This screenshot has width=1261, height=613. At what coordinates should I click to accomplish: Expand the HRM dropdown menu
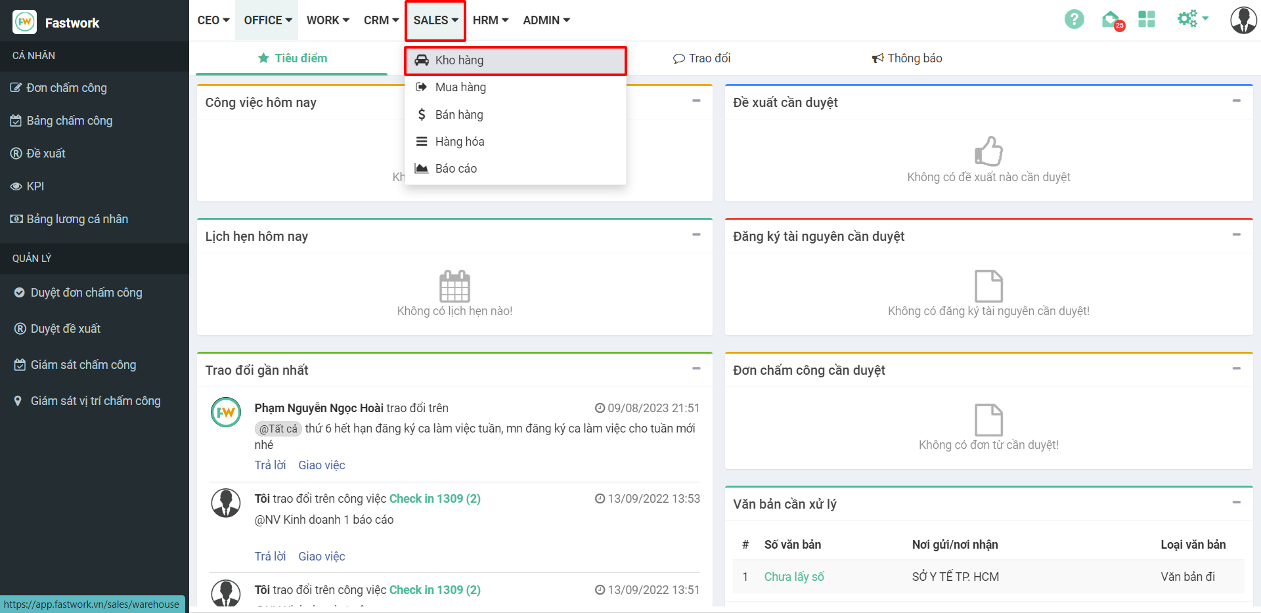491,20
